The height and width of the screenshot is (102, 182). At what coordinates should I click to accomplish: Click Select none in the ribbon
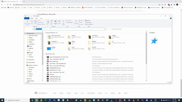88,22
